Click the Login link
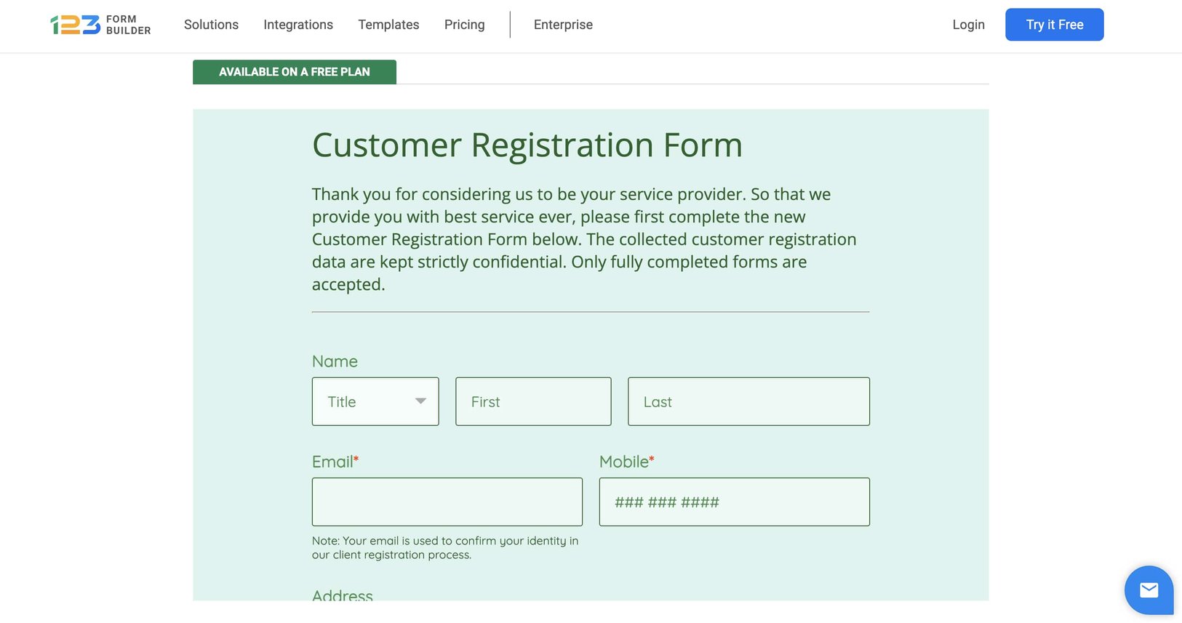Viewport: 1182px width, 623px height. click(x=968, y=25)
